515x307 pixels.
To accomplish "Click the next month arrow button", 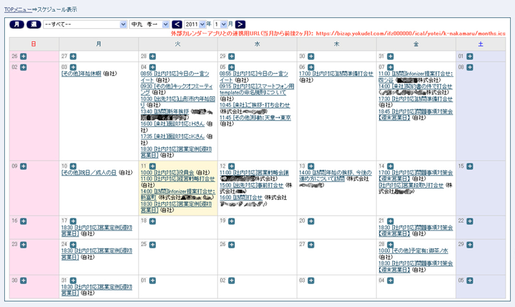I will (x=240, y=24).
